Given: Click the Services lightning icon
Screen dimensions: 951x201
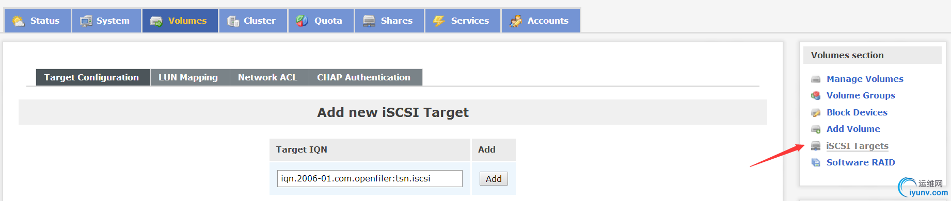Looking at the screenshot, I should pyautogui.click(x=439, y=21).
